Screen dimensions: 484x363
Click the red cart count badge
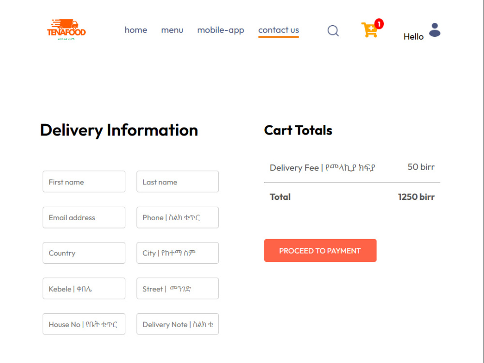click(379, 24)
